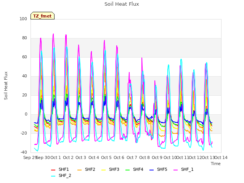Click the Oct 4 x-axis tick label

(94, 157)
